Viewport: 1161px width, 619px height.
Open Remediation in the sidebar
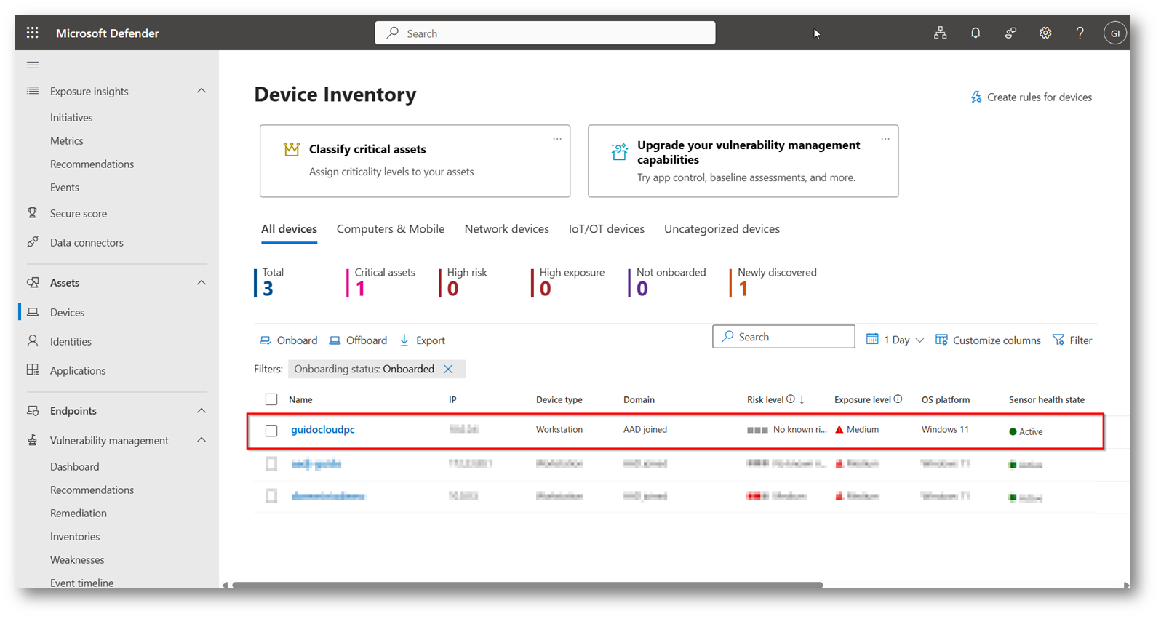click(x=79, y=513)
